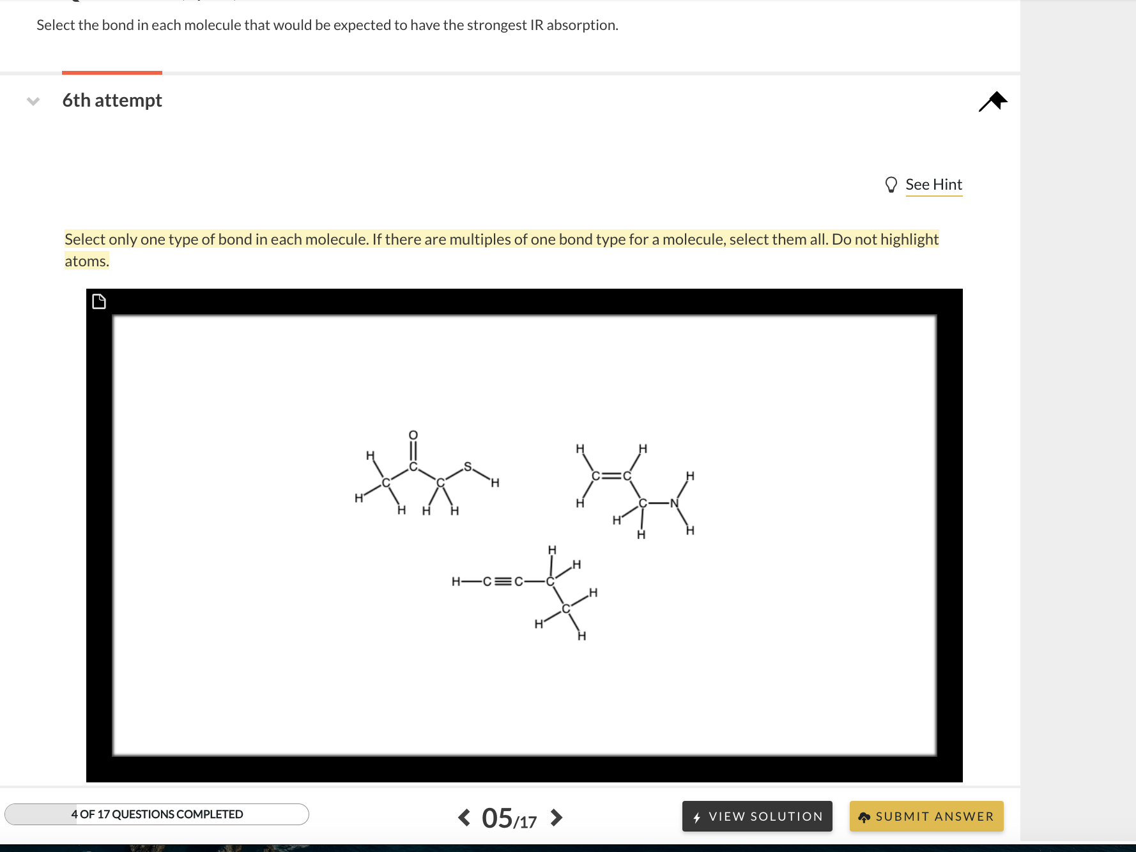Collapse the 6th attempt section chevron
The image size is (1136, 852).
[33, 100]
